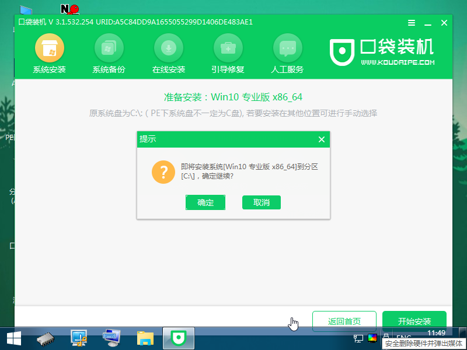
Task: Cancel the prompt with 取消
Action: (262, 202)
